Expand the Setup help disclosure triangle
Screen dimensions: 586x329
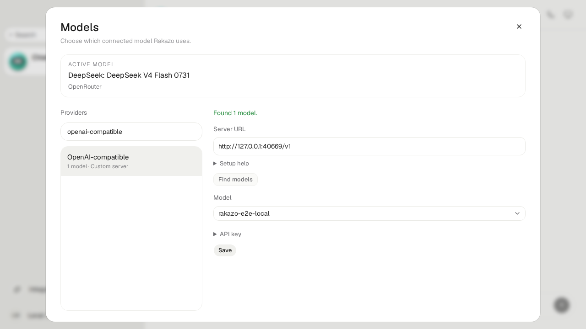pyautogui.click(x=215, y=164)
